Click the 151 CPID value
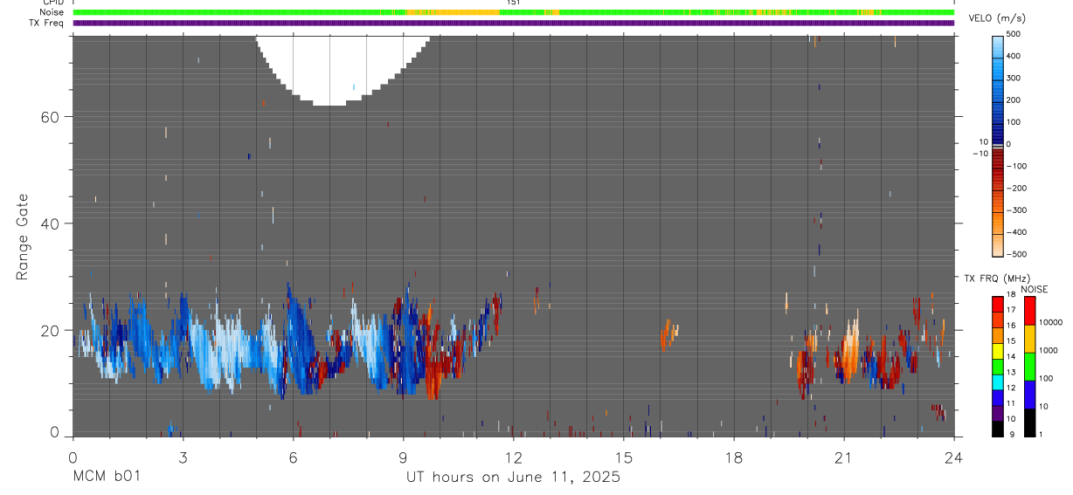 click(x=513, y=3)
